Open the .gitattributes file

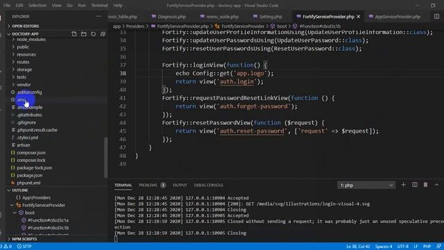coord(29,115)
